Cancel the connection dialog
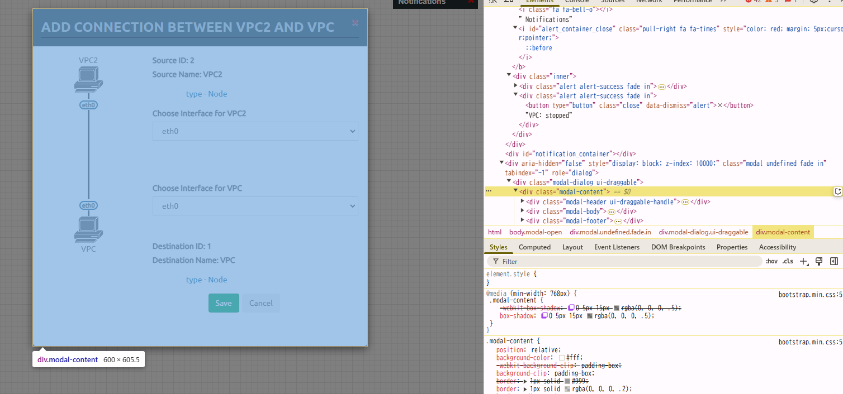This screenshot has width=843, height=394. pyautogui.click(x=261, y=303)
